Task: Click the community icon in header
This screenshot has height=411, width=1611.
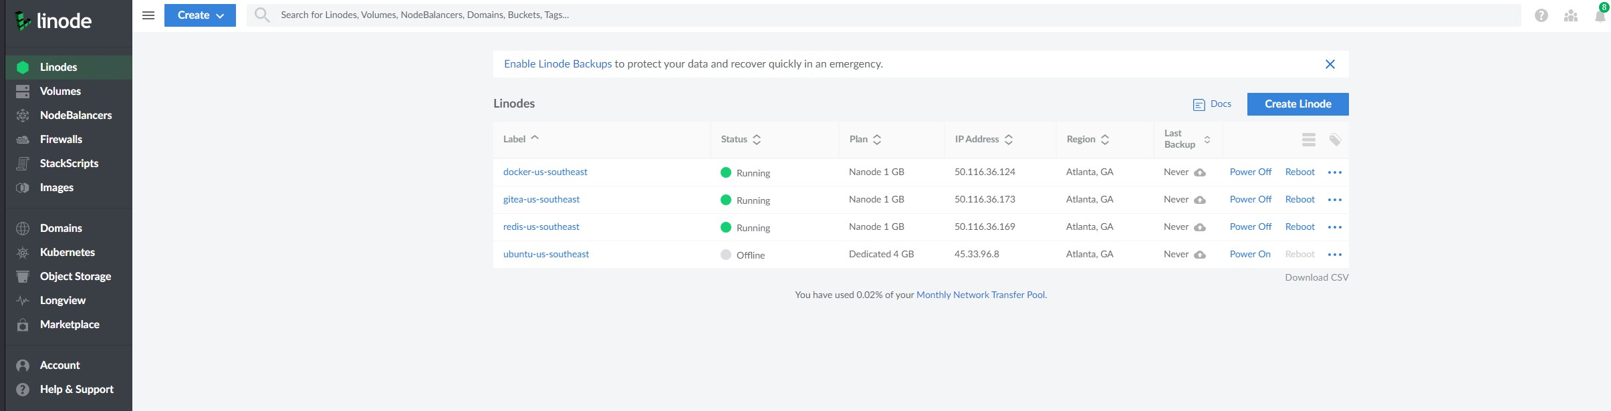Action: [1571, 16]
